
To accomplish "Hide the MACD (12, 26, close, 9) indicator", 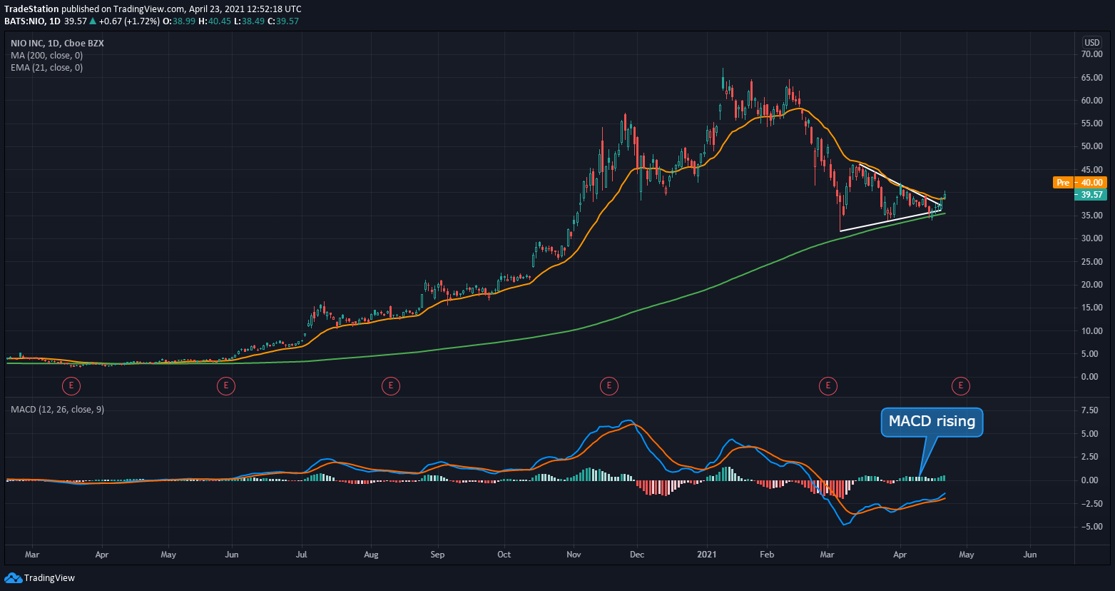I will [56, 409].
